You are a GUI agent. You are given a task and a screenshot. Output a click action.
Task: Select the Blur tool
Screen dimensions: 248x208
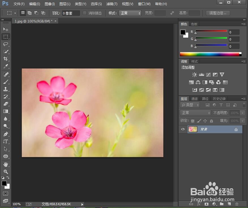(x=6, y=119)
